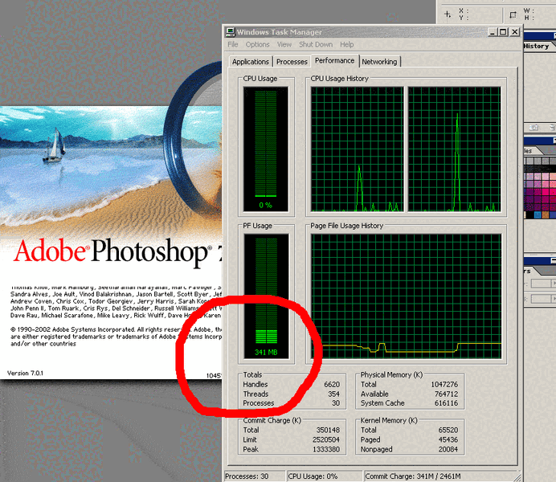
Task: Click the right CPU Usage History graph
Action: click(454, 149)
